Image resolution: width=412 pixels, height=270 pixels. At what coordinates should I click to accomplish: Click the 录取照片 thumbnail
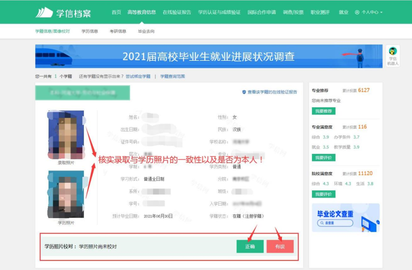pyautogui.click(x=66, y=135)
